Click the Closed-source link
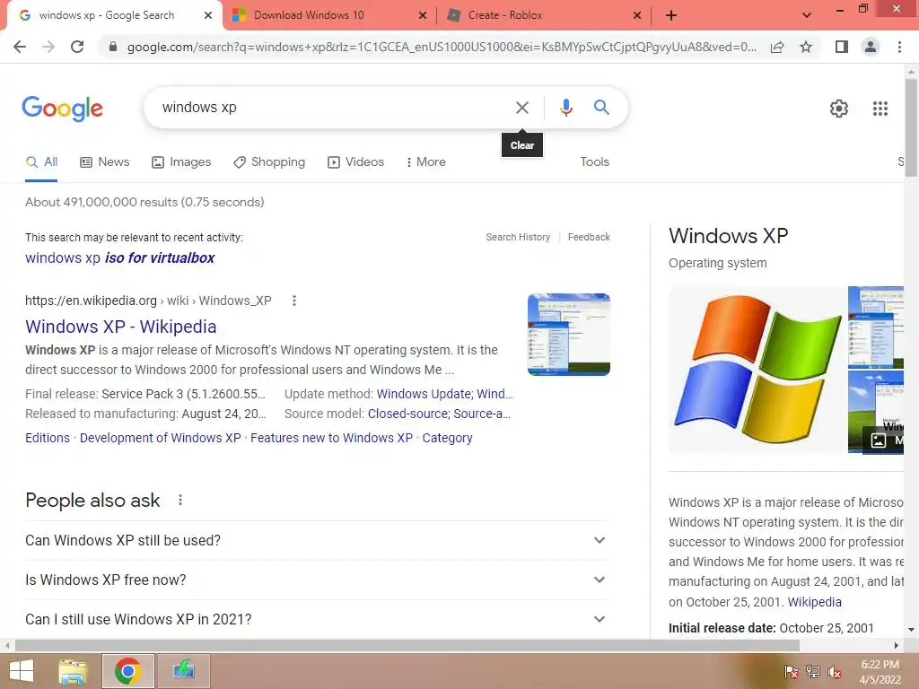This screenshot has height=689, width=919. click(408, 414)
